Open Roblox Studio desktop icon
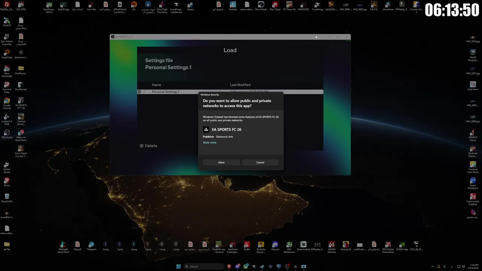The width and height of the screenshot is (482, 271). (7, 167)
